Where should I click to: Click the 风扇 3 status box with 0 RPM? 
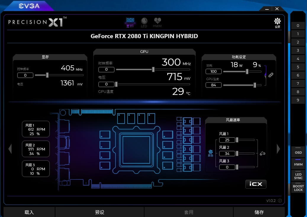pyautogui.click(x=36, y=169)
